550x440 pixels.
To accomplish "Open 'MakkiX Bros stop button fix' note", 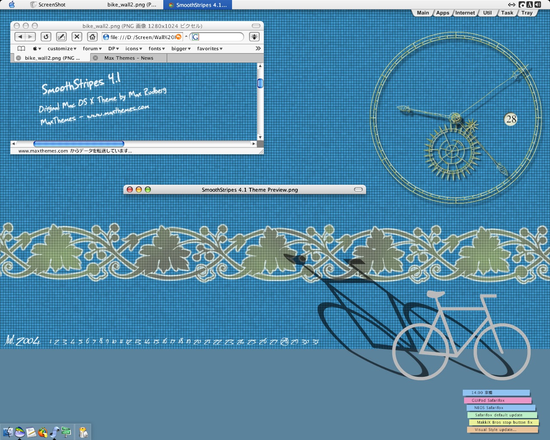I will [x=504, y=422].
